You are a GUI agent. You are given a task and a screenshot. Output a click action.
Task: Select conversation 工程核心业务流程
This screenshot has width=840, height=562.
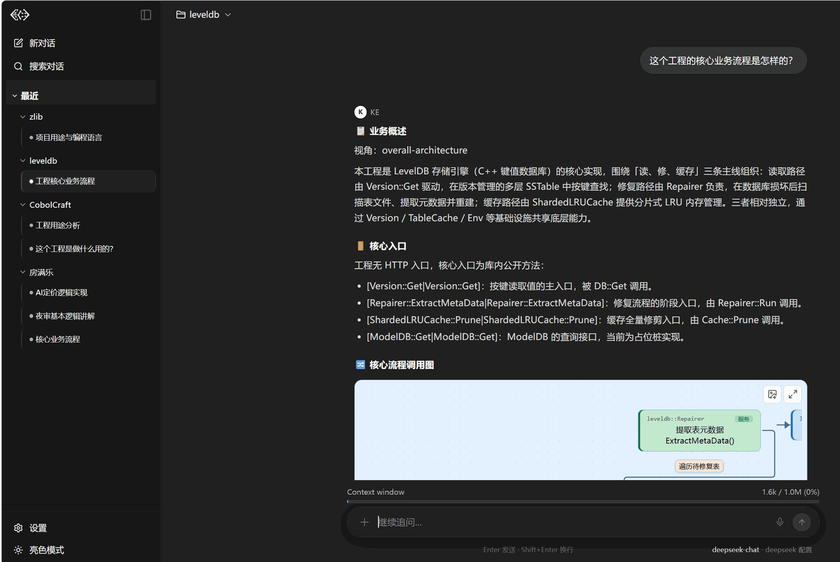point(88,181)
